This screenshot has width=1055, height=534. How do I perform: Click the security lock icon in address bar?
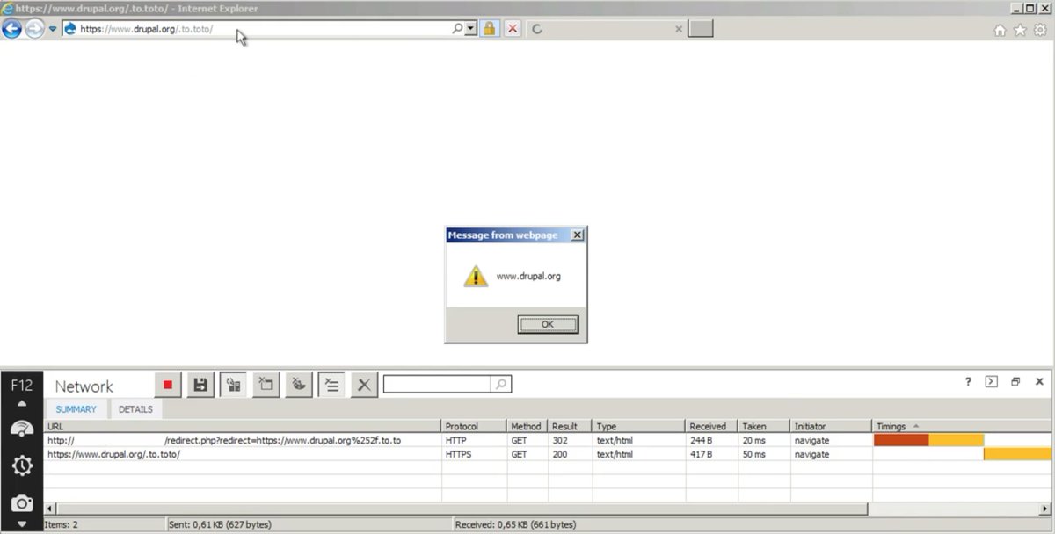point(489,29)
